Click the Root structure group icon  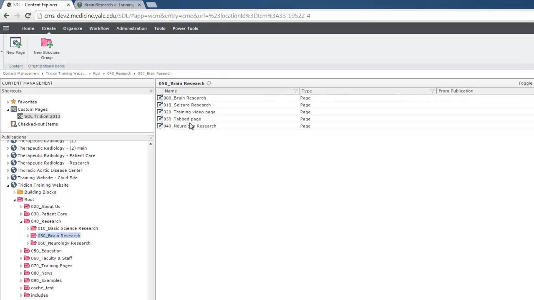(x=20, y=200)
